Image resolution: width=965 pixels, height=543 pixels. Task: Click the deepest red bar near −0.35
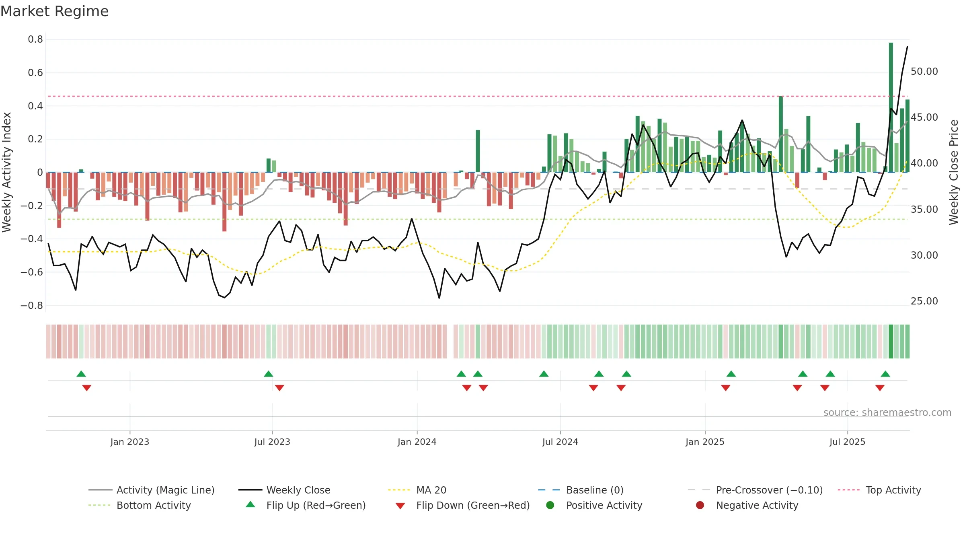click(x=224, y=202)
